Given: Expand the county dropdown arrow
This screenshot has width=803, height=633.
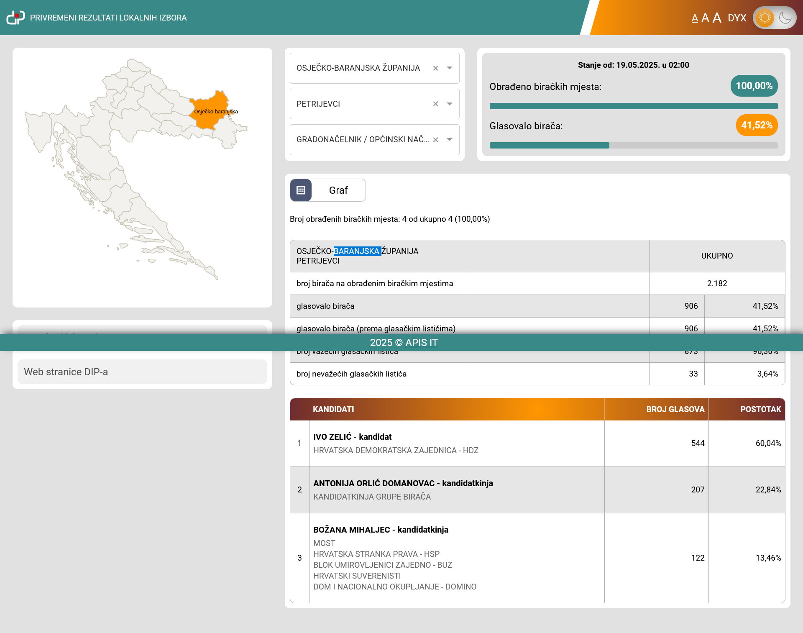Looking at the screenshot, I should (450, 68).
